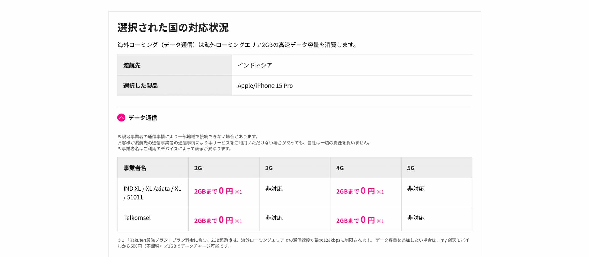The image size is (589, 257).
Task: Click the インドネシア destination value
Action: (x=255, y=65)
